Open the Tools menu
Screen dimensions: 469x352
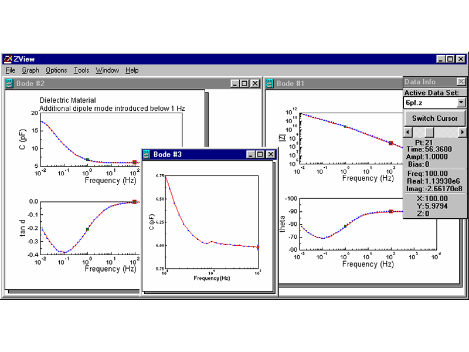coord(81,70)
